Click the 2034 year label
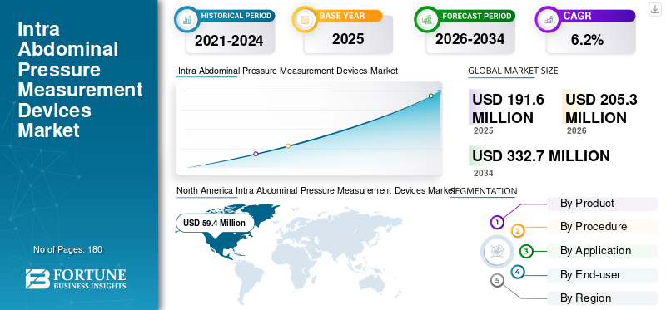The width and height of the screenshot is (666, 310). [484, 173]
